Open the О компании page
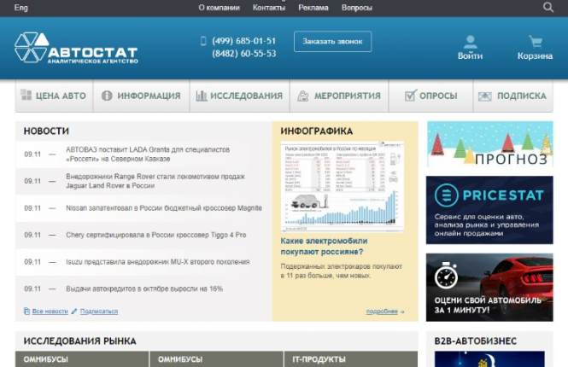568x367 pixels. [x=219, y=8]
